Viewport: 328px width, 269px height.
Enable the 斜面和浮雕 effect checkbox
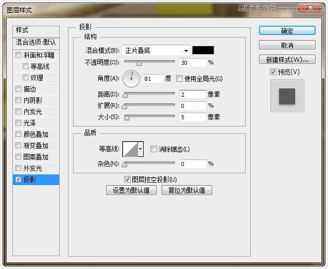[x=19, y=55]
